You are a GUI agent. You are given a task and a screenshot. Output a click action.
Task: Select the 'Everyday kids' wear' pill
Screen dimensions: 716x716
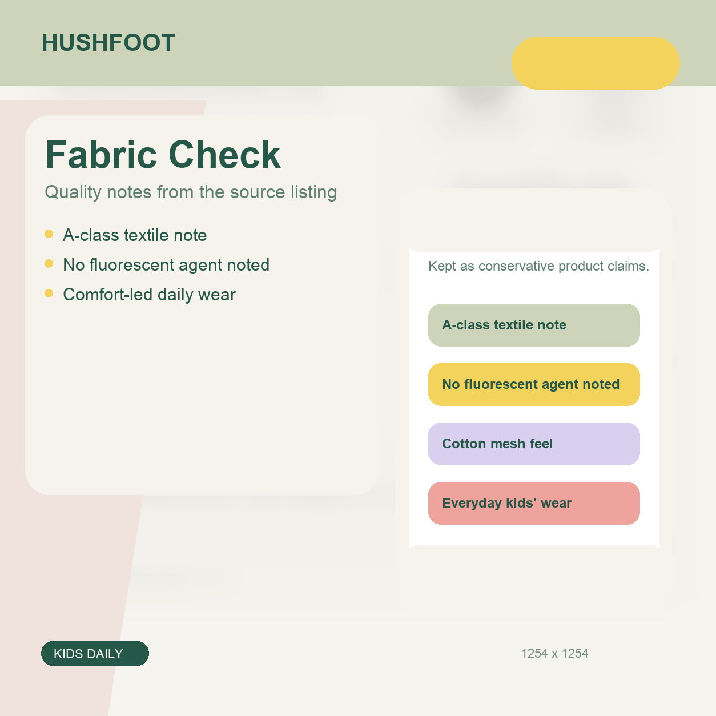pos(534,503)
